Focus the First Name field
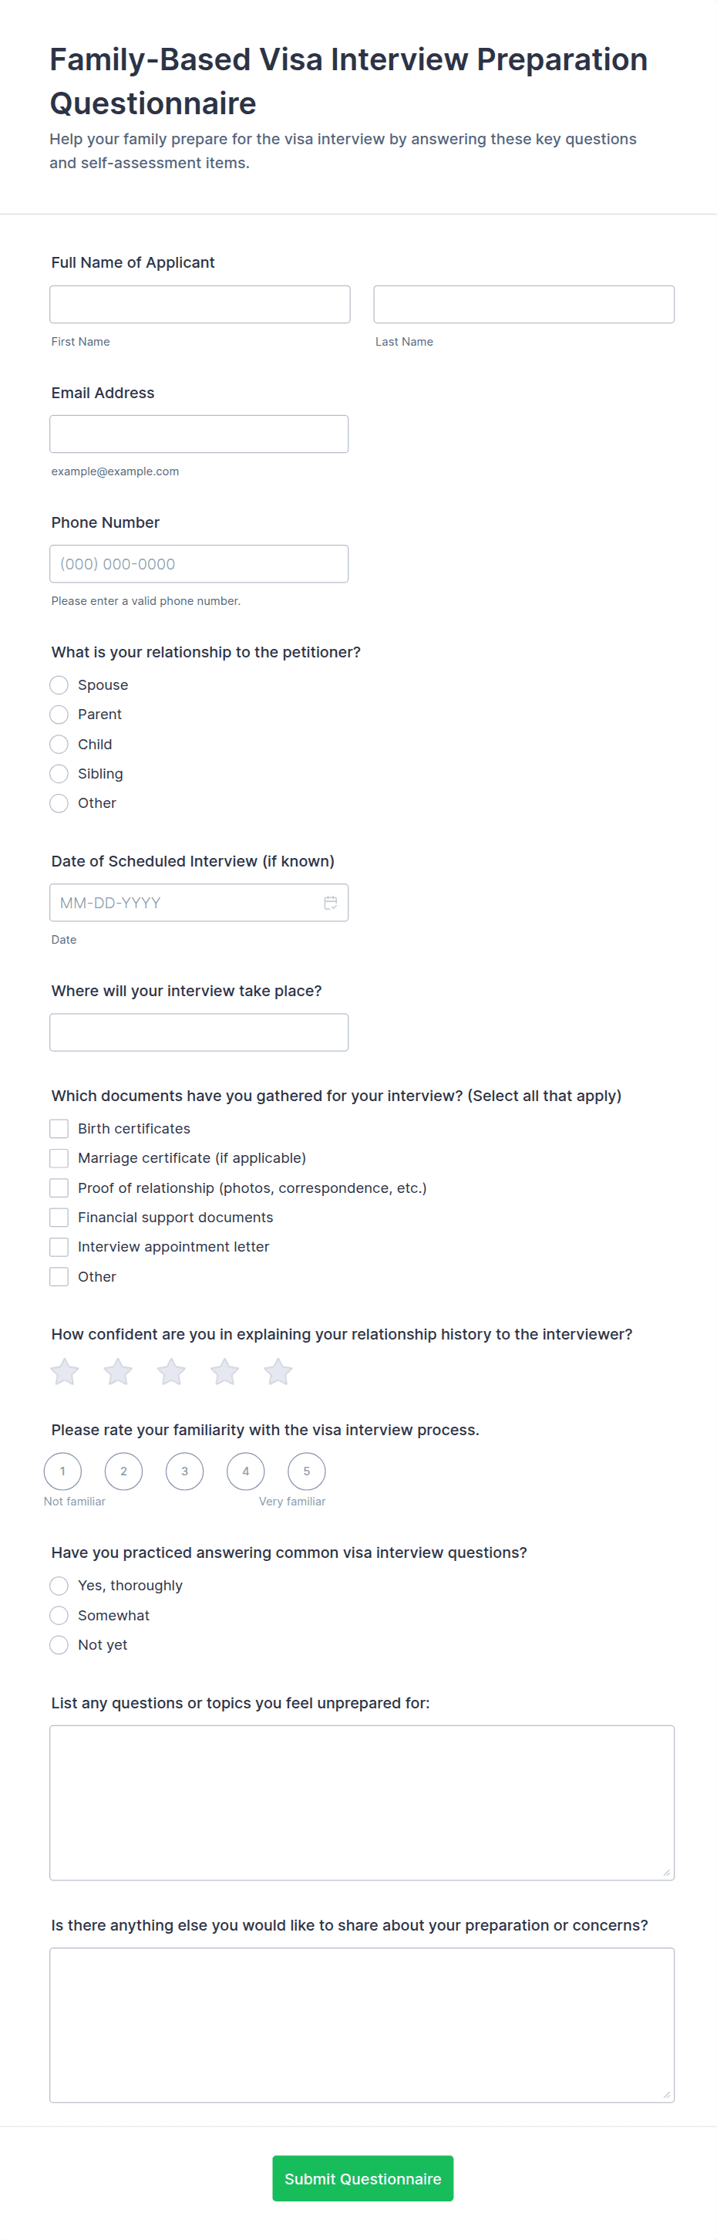This screenshot has height=2240, width=717. coord(200,304)
